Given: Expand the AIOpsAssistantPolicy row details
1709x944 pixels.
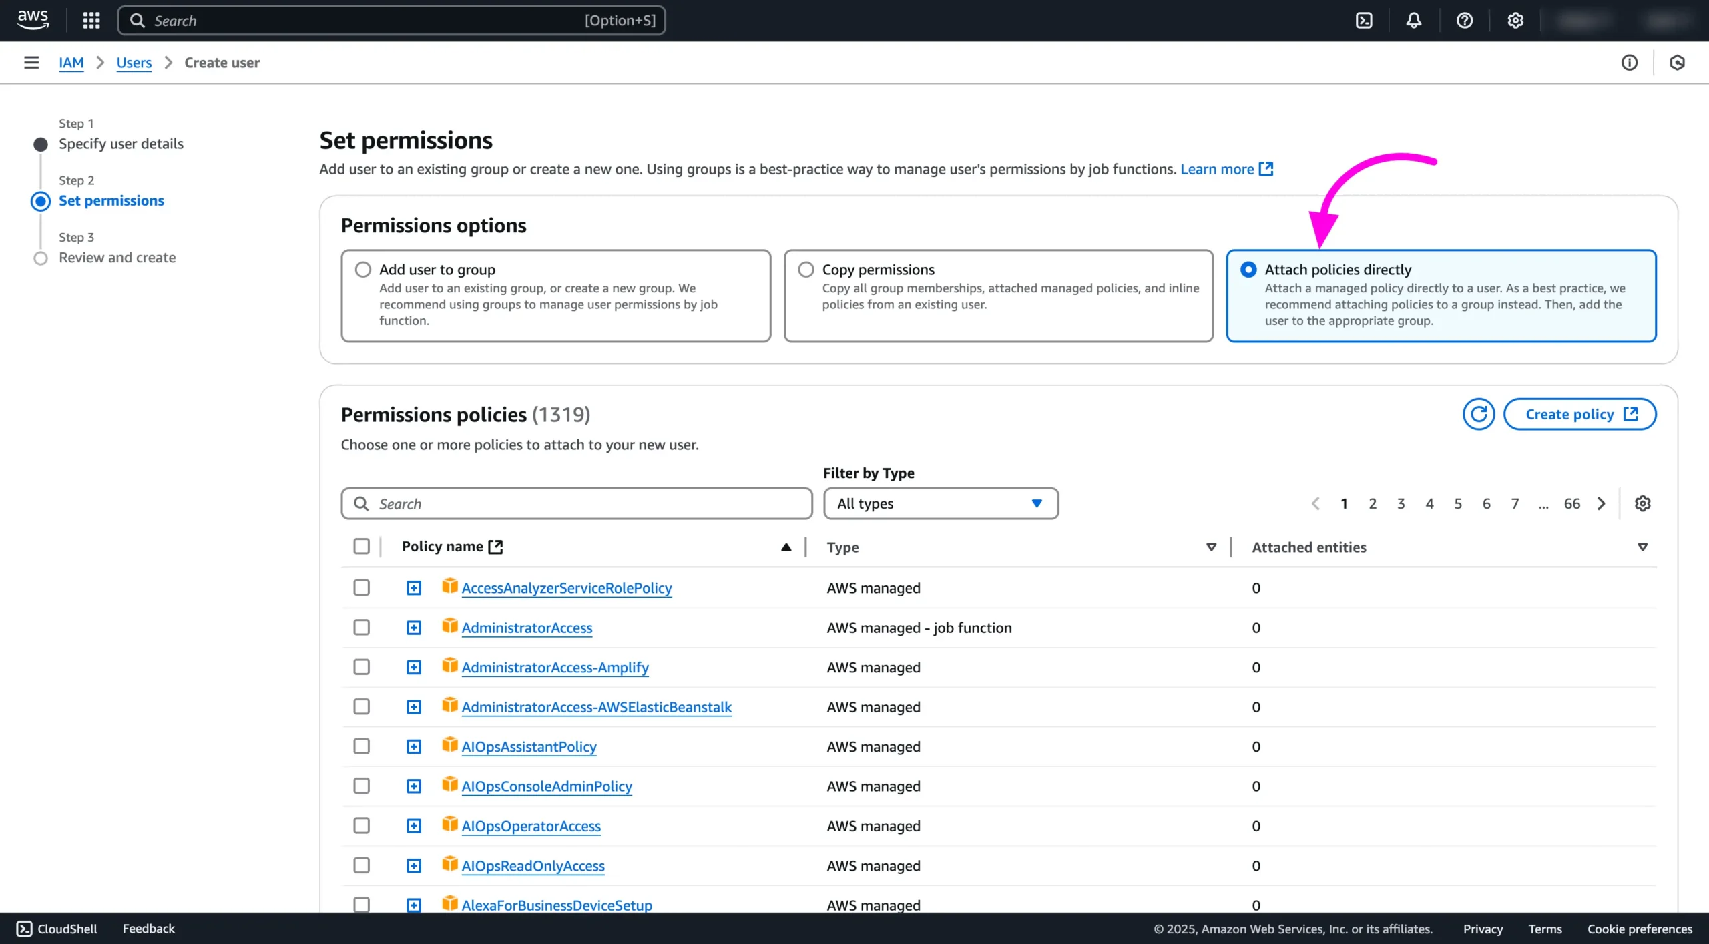Looking at the screenshot, I should [x=414, y=746].
